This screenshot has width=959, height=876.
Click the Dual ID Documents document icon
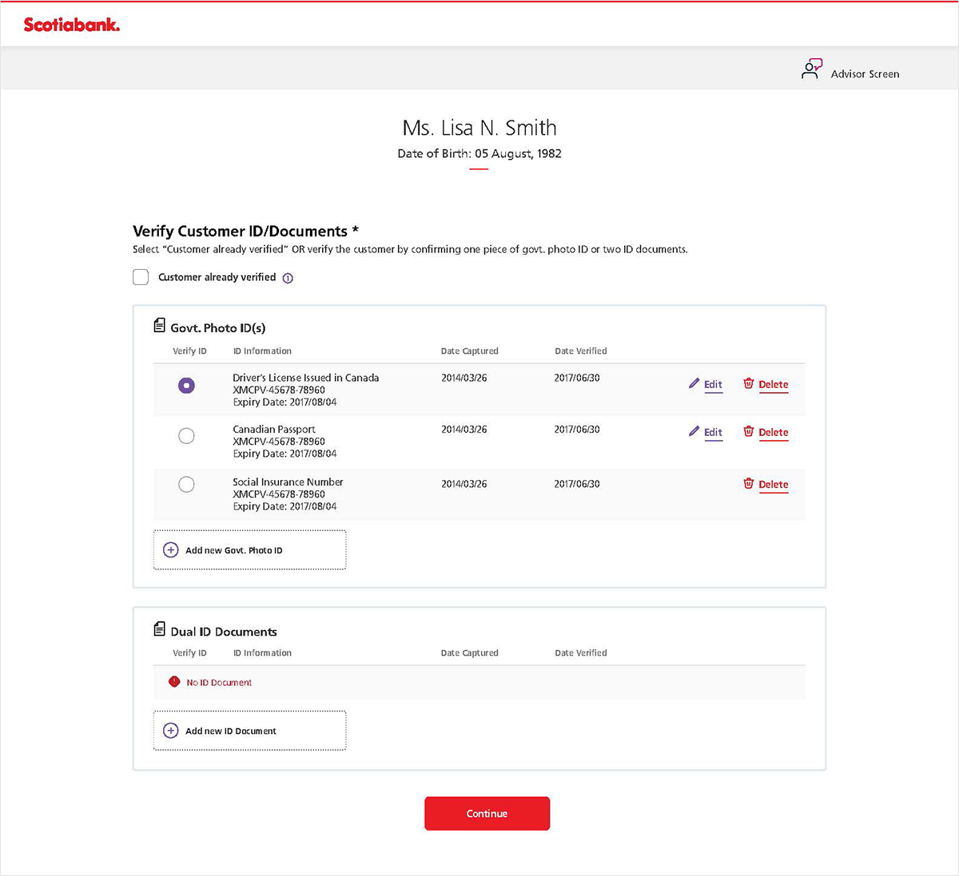click(159, 629)
